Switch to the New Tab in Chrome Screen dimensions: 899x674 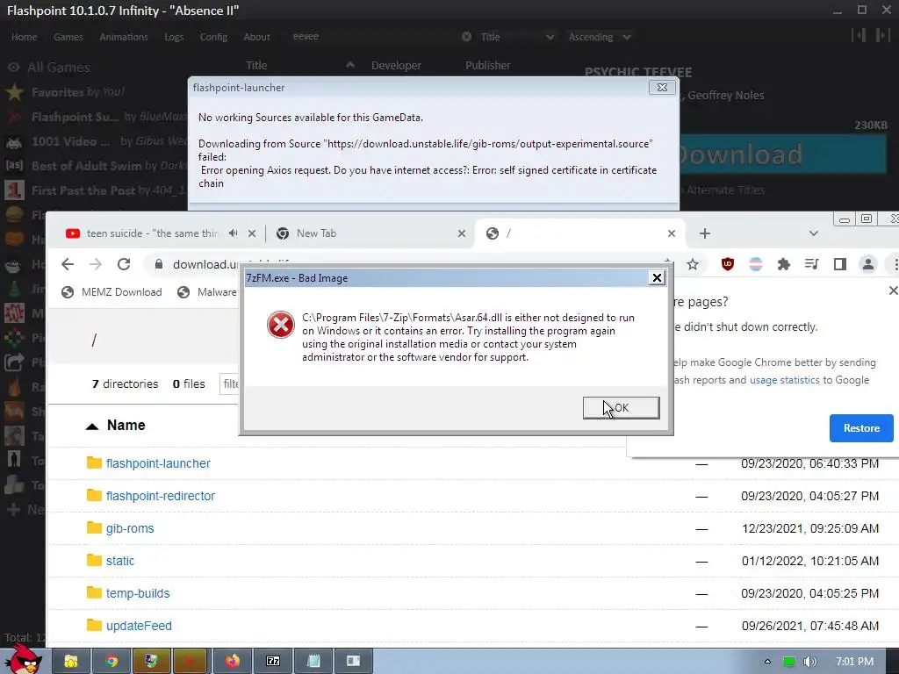pyautogui.click(x=316, y=233)
